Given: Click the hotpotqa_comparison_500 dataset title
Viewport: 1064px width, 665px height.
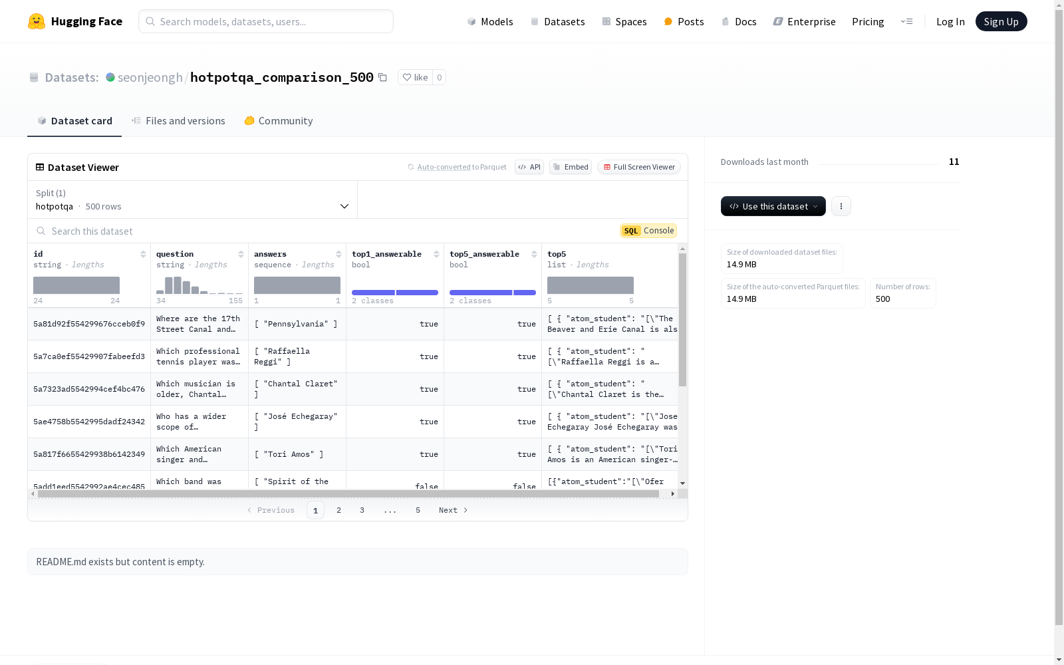Looking at the screenshot, I should (x=282, y=77).
